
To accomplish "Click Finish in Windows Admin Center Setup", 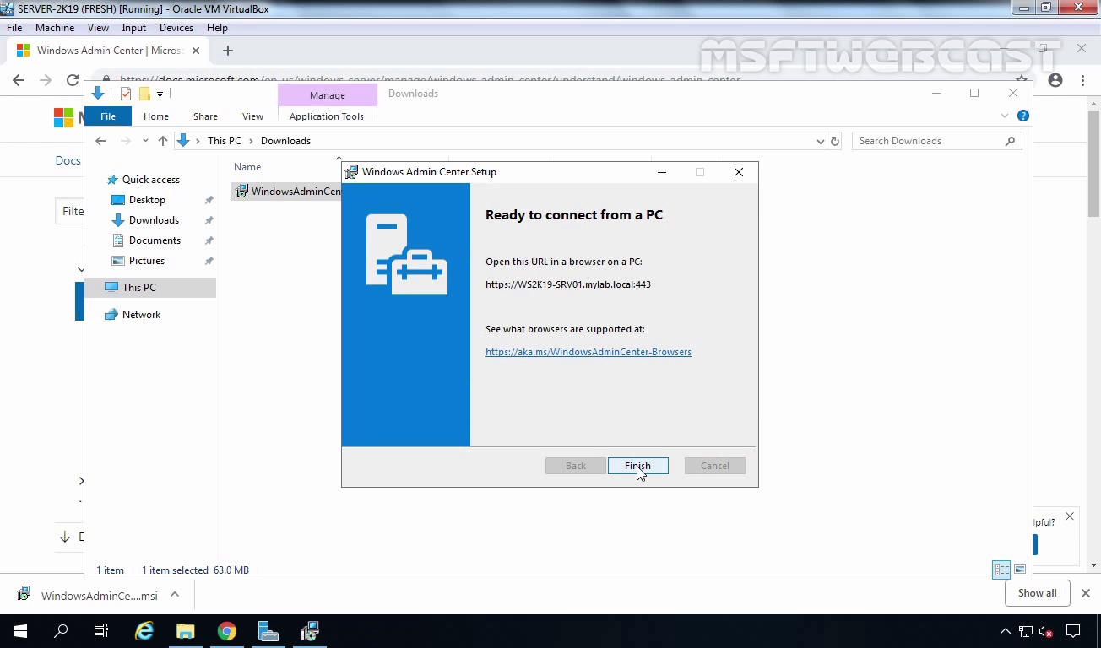I will [637, 466].
